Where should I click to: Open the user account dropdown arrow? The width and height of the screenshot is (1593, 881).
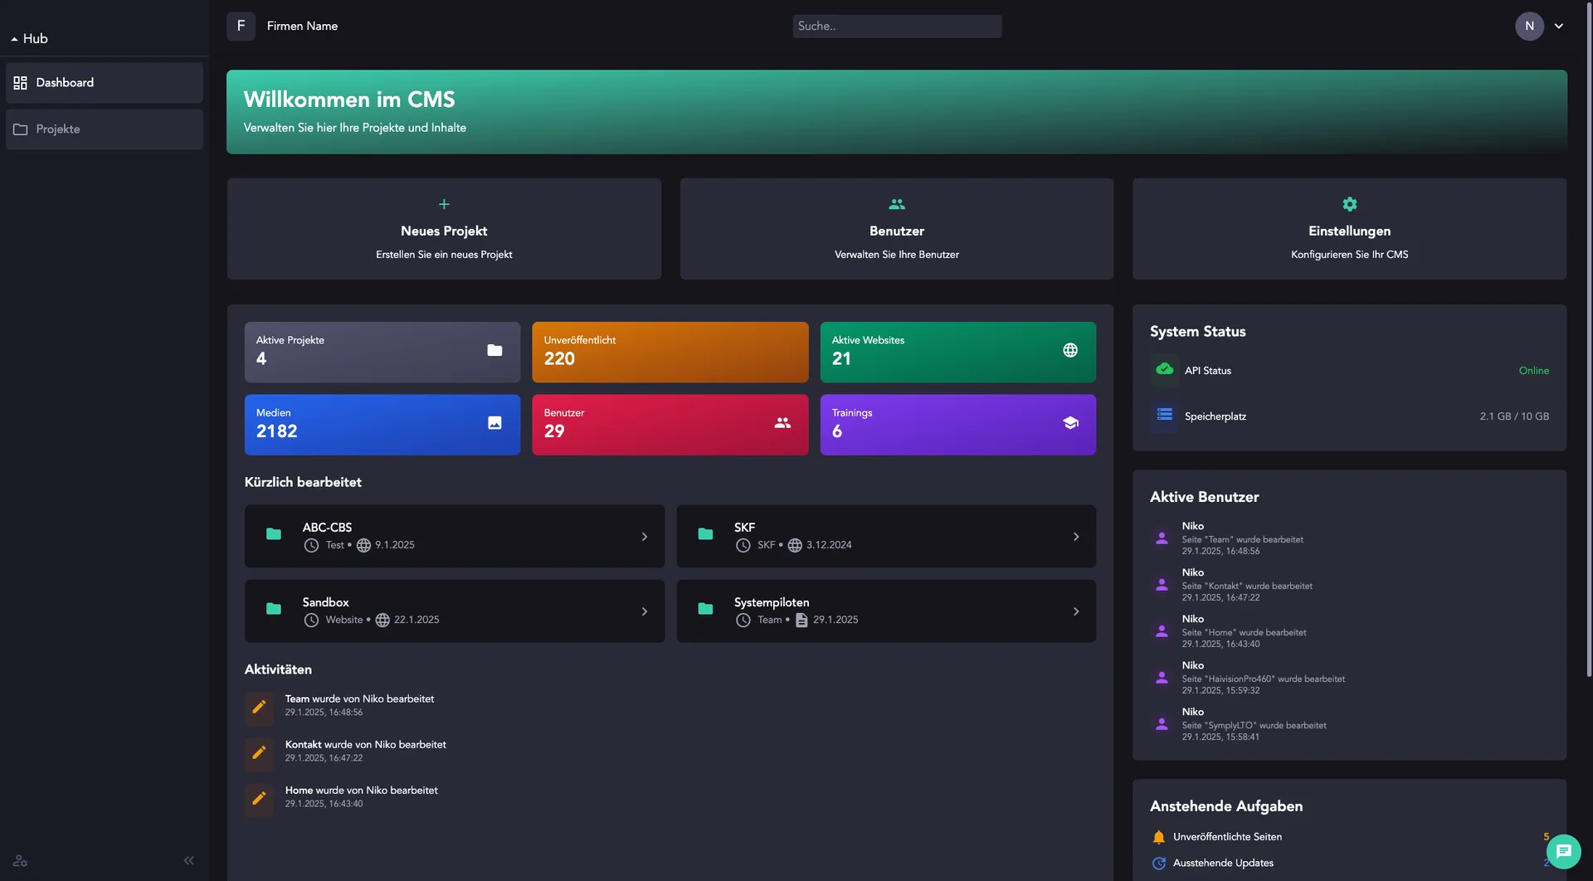pos(1559,26)
